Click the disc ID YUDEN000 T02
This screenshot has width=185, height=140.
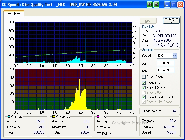tap(165, 36)
